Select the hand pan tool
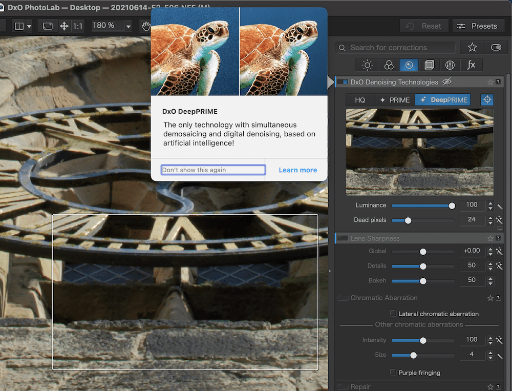 [146, 26]
